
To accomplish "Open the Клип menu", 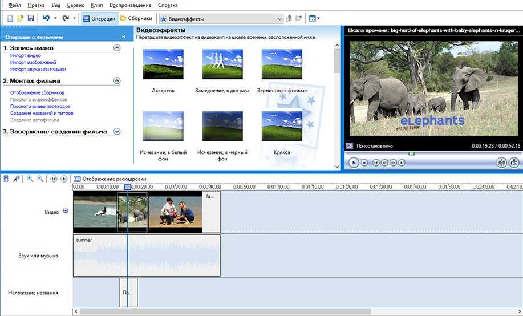I will tap(97, 5).
